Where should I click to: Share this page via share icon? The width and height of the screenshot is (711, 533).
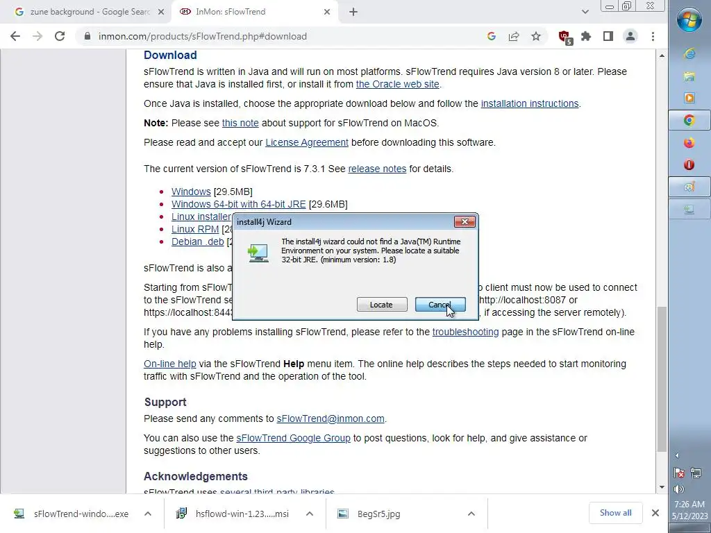coord(514,36)
